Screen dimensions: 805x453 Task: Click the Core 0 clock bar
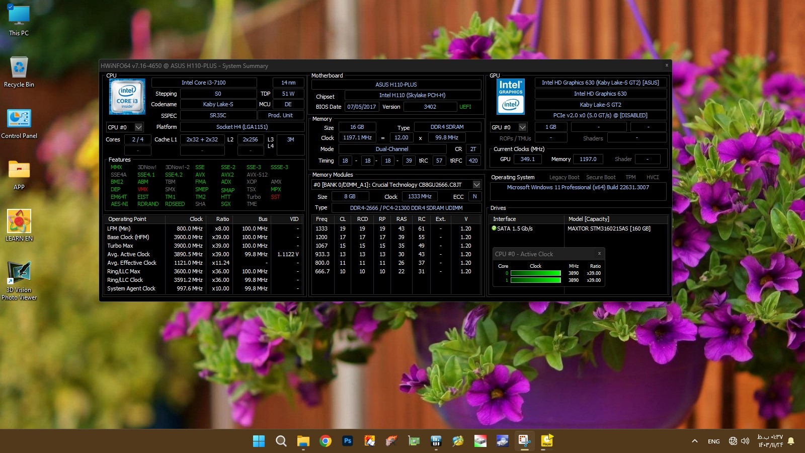[535, 273]
